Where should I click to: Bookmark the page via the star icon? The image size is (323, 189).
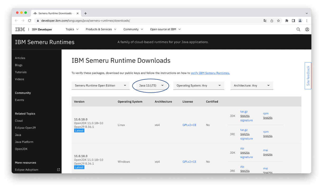tap(279, 20)
